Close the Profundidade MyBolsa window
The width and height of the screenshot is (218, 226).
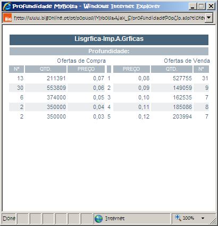[x=211, y=6]
